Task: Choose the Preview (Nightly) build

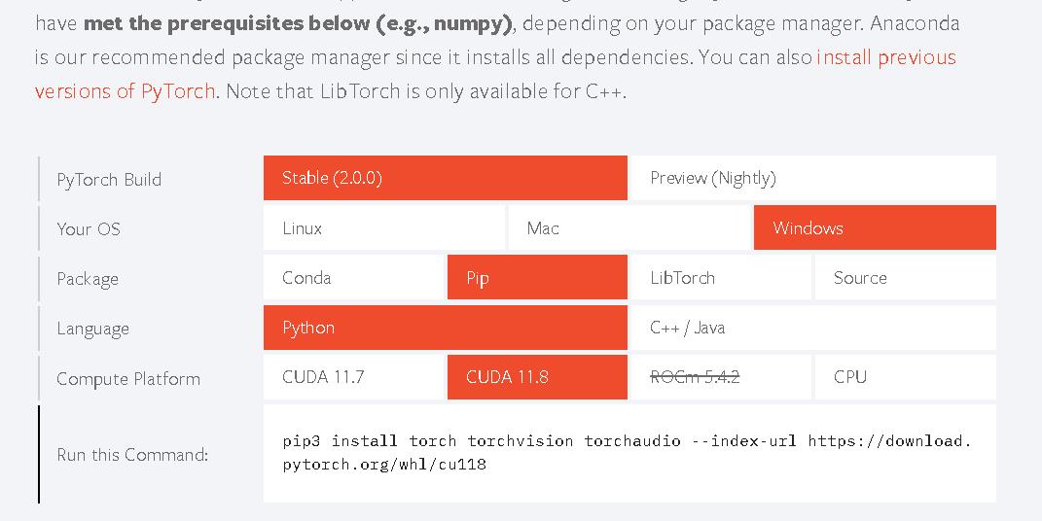Action: [x=813, y=178]
